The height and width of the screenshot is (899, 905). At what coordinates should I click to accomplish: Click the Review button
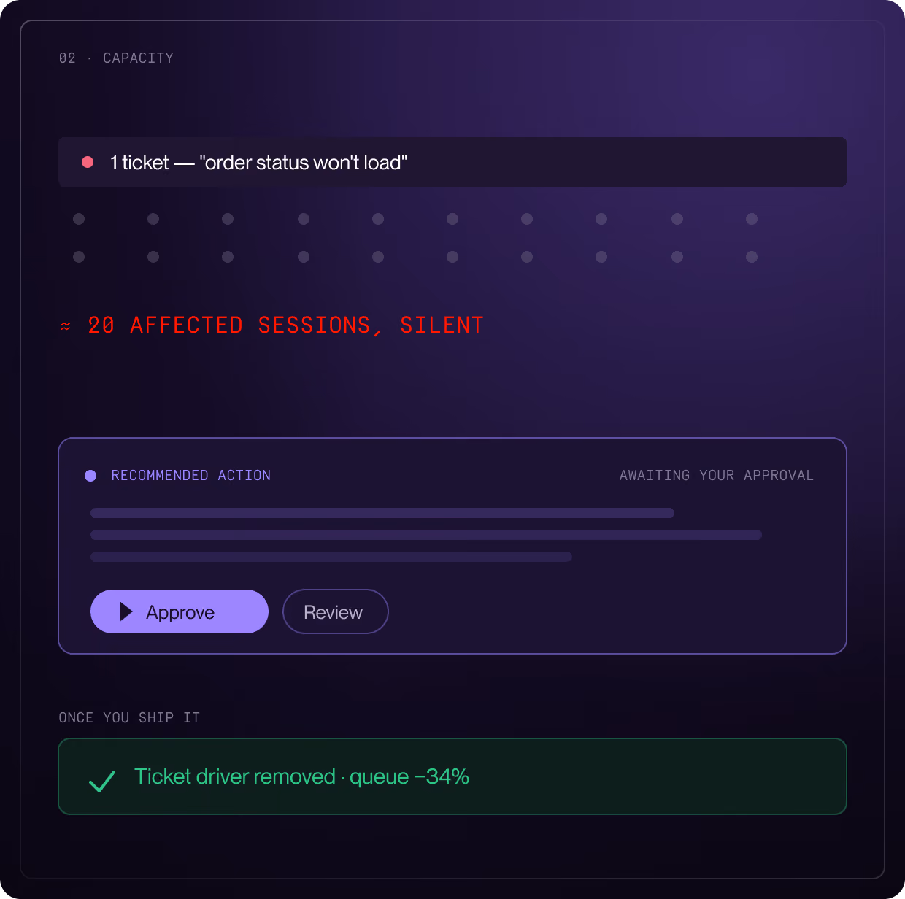click(x=336, y=611)
